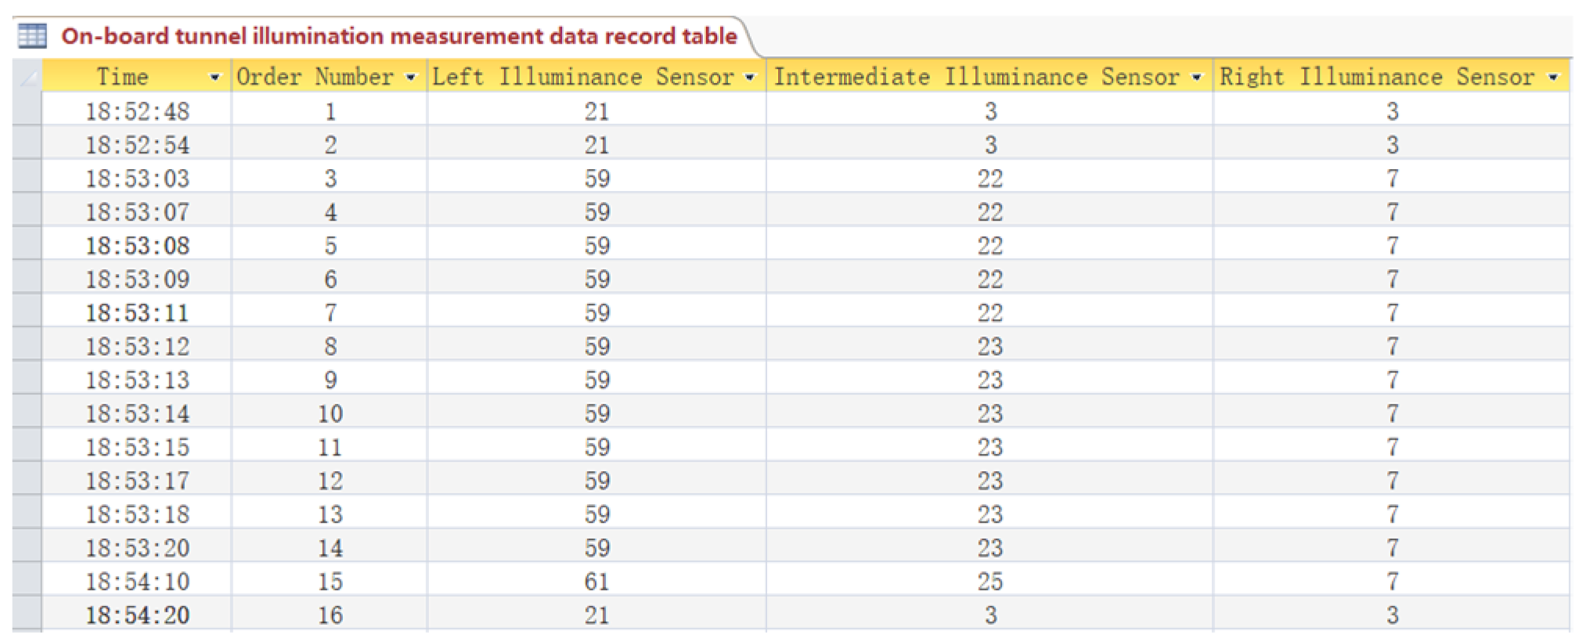Open the Left Illuminance Sensor dropdown arrow
The height and width of the screenshot is (641, 1582).
(x=750, y=77)
